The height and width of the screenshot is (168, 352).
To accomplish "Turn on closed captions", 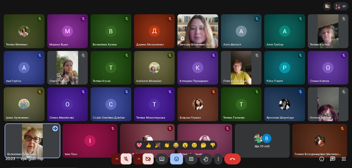I will pyautogui.click(x=191, y=159).
